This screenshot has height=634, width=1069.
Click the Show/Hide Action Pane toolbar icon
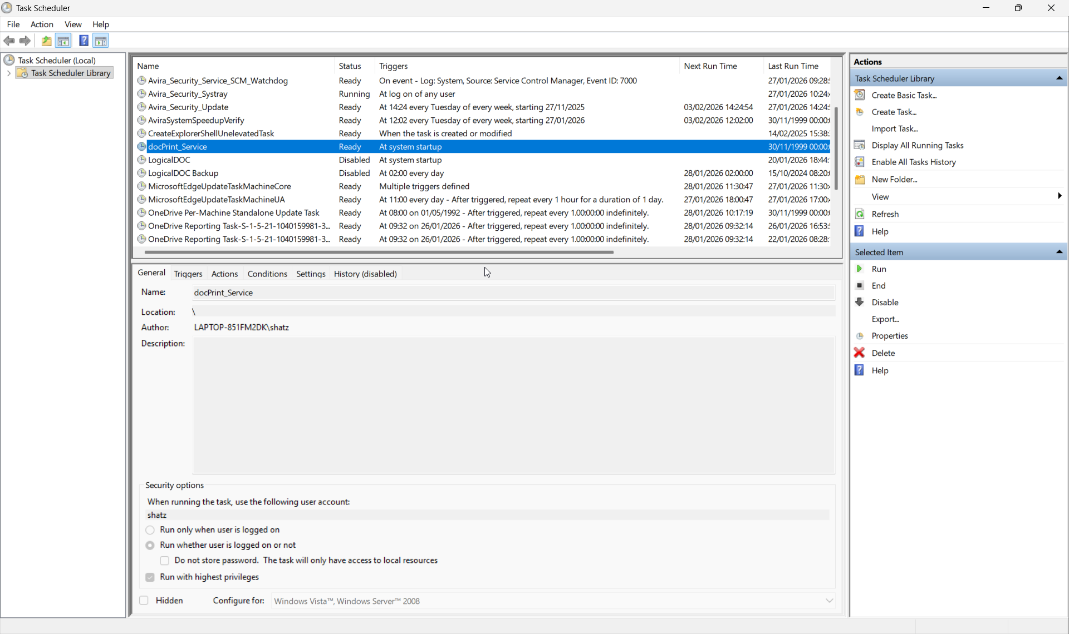tap(101, 41)
